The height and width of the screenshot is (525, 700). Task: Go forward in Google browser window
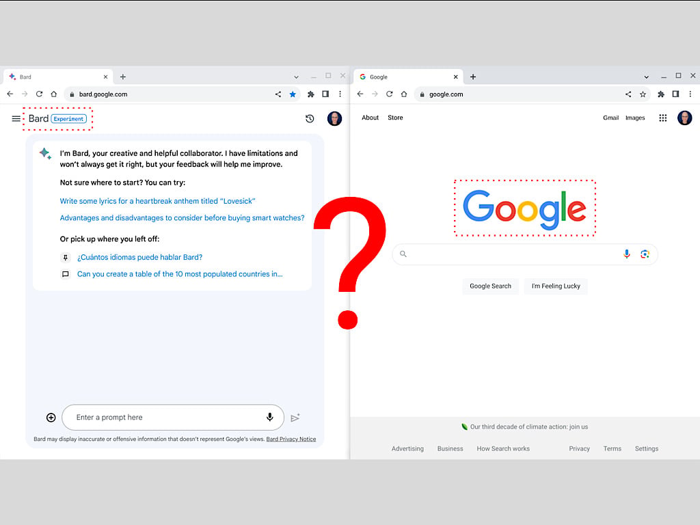point(375,94)
